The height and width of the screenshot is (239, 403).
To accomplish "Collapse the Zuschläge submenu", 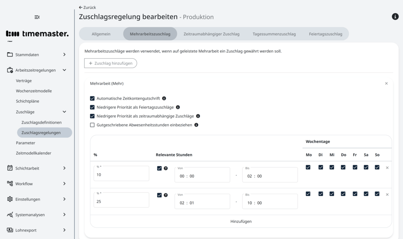I will [x=64, y=112].
